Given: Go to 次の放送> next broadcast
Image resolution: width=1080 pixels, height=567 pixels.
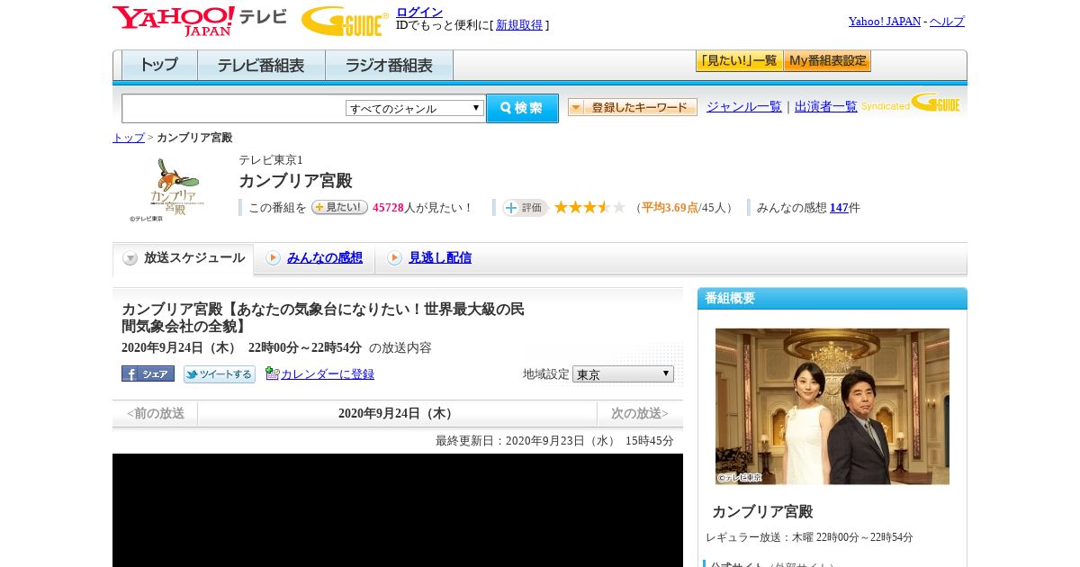Looking at the screenshot, I should (x=640, y=414).
